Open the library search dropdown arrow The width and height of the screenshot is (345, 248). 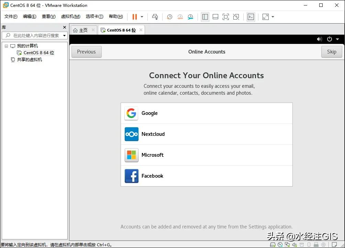click(x=65, y=35)
